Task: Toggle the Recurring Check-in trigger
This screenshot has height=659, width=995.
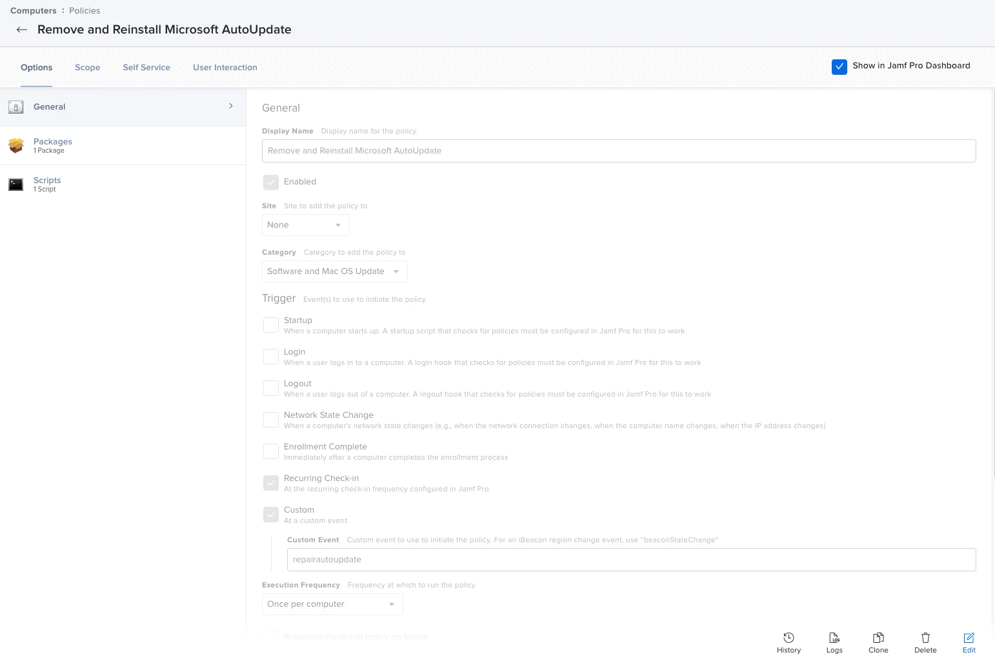Action: 271,483
